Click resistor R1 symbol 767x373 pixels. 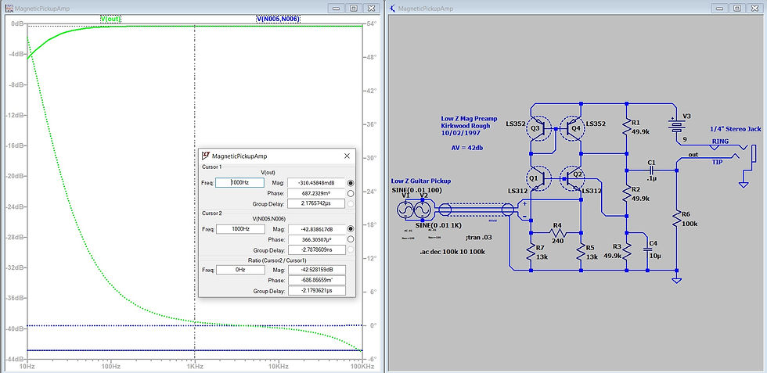click(x=627, y=128)
